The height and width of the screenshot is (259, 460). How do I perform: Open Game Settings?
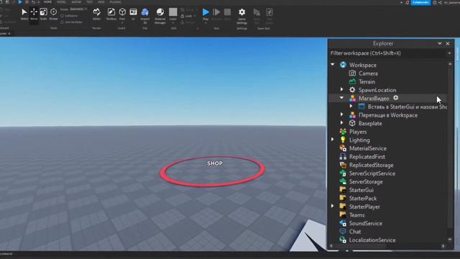(x=241, y=16)
